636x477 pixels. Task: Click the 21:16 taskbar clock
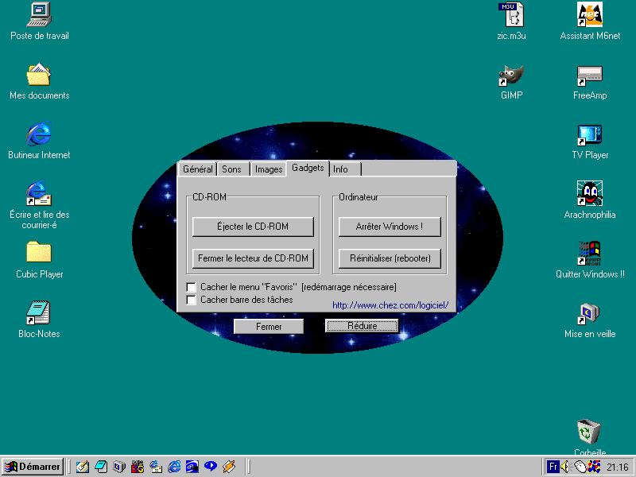pos(618,467)
